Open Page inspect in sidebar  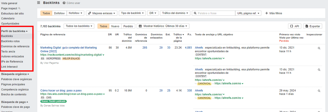10,8
